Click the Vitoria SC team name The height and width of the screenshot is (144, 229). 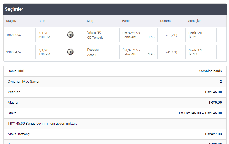(x=94, y=32)
